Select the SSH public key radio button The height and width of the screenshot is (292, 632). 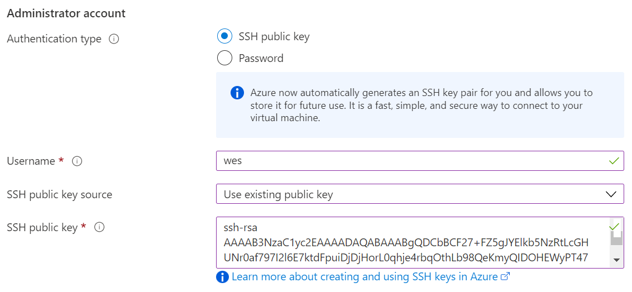(224, 36)
